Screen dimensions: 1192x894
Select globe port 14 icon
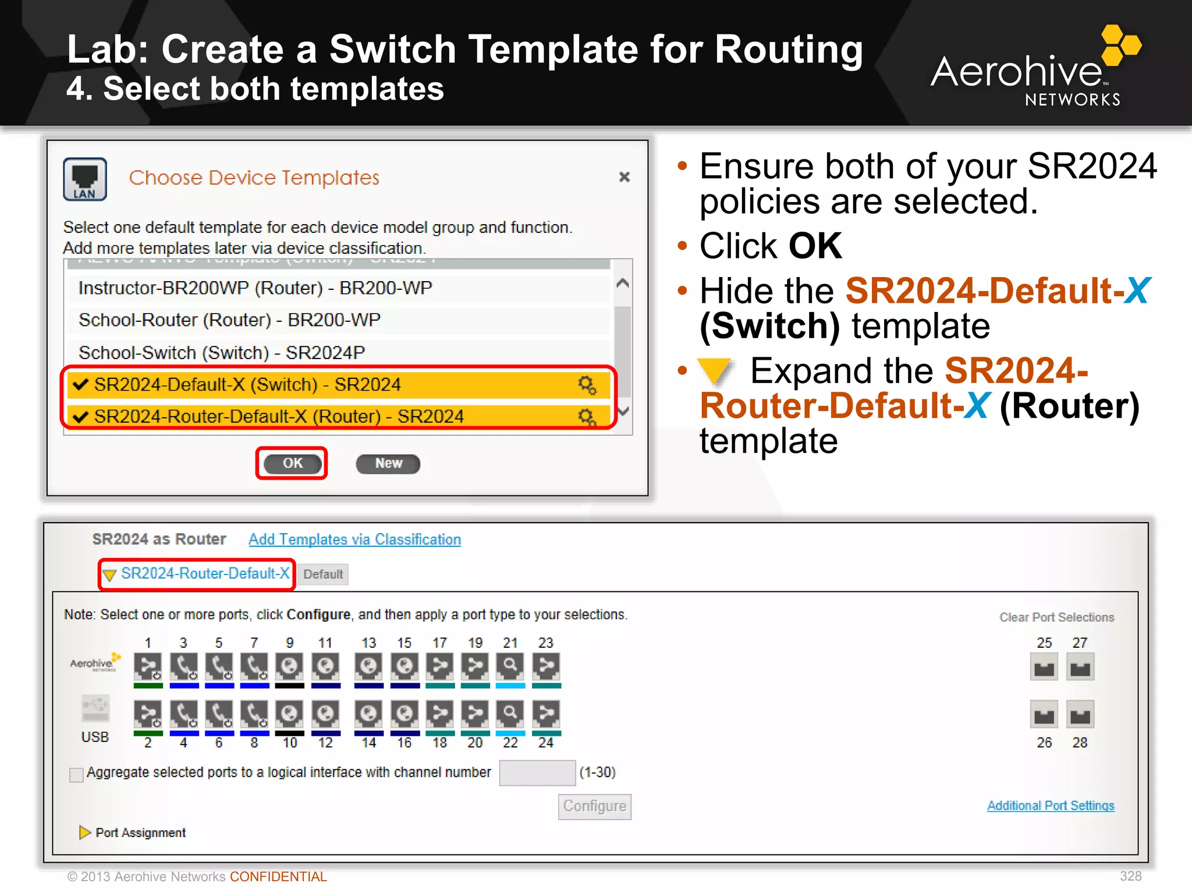pos(369,714)
